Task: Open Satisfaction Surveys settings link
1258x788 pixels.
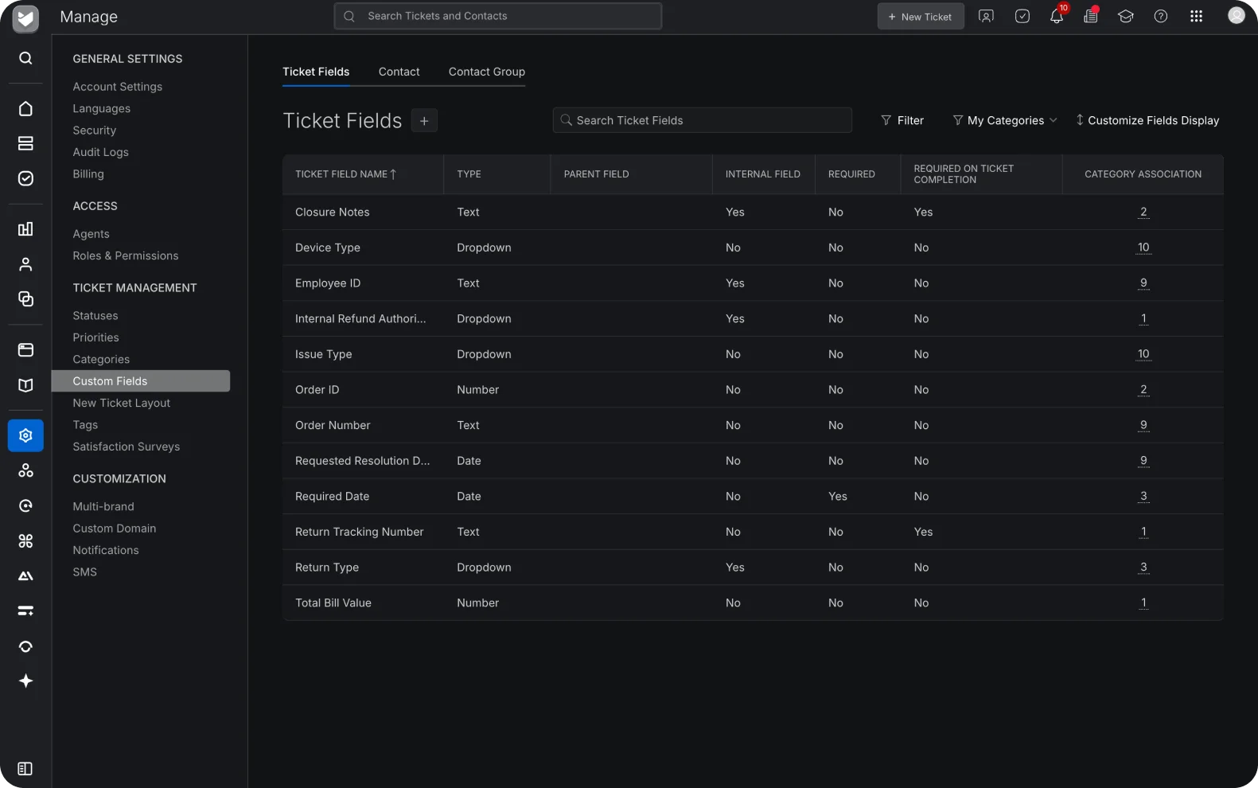Action: 126,447
